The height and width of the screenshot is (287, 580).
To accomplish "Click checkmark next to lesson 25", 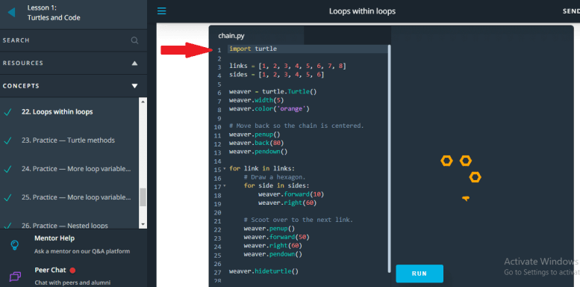I will point(7,198).
